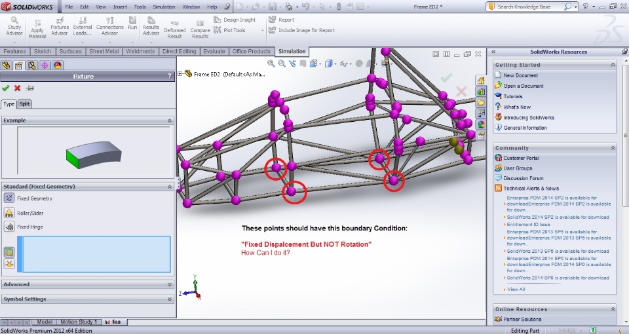Toggle the joints selection button beside box

(x=9, y=263)
